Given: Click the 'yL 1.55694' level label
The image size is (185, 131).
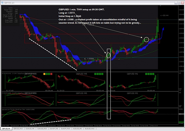Looking at the screenshot, I should click(89, 59).
